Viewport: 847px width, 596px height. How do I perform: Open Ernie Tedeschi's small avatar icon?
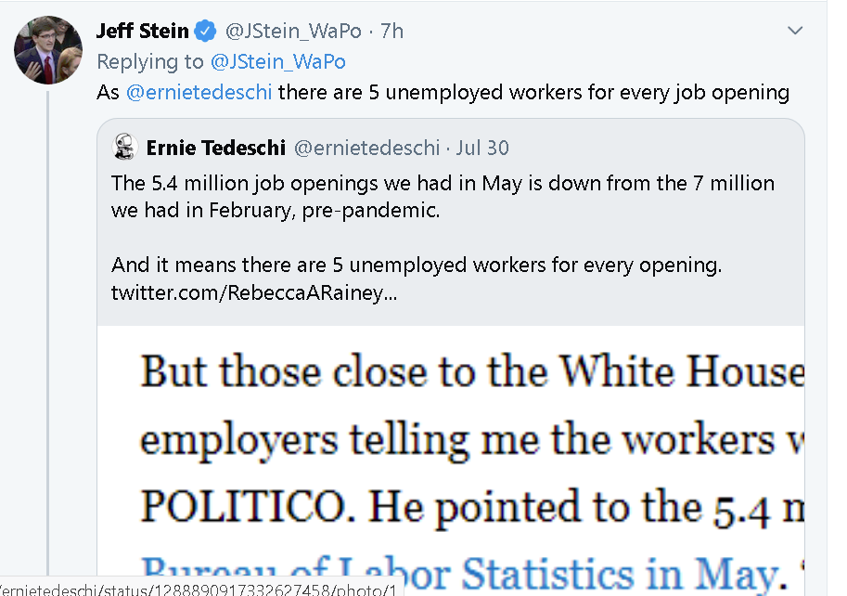click(125, 147)
